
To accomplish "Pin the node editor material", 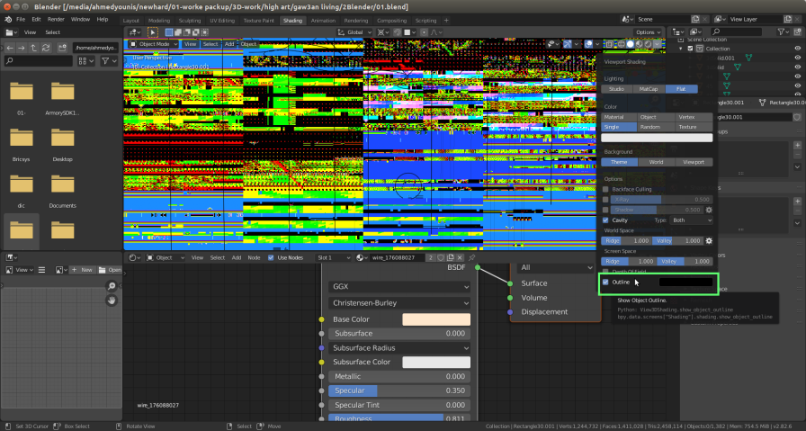I will coord(471,257).
